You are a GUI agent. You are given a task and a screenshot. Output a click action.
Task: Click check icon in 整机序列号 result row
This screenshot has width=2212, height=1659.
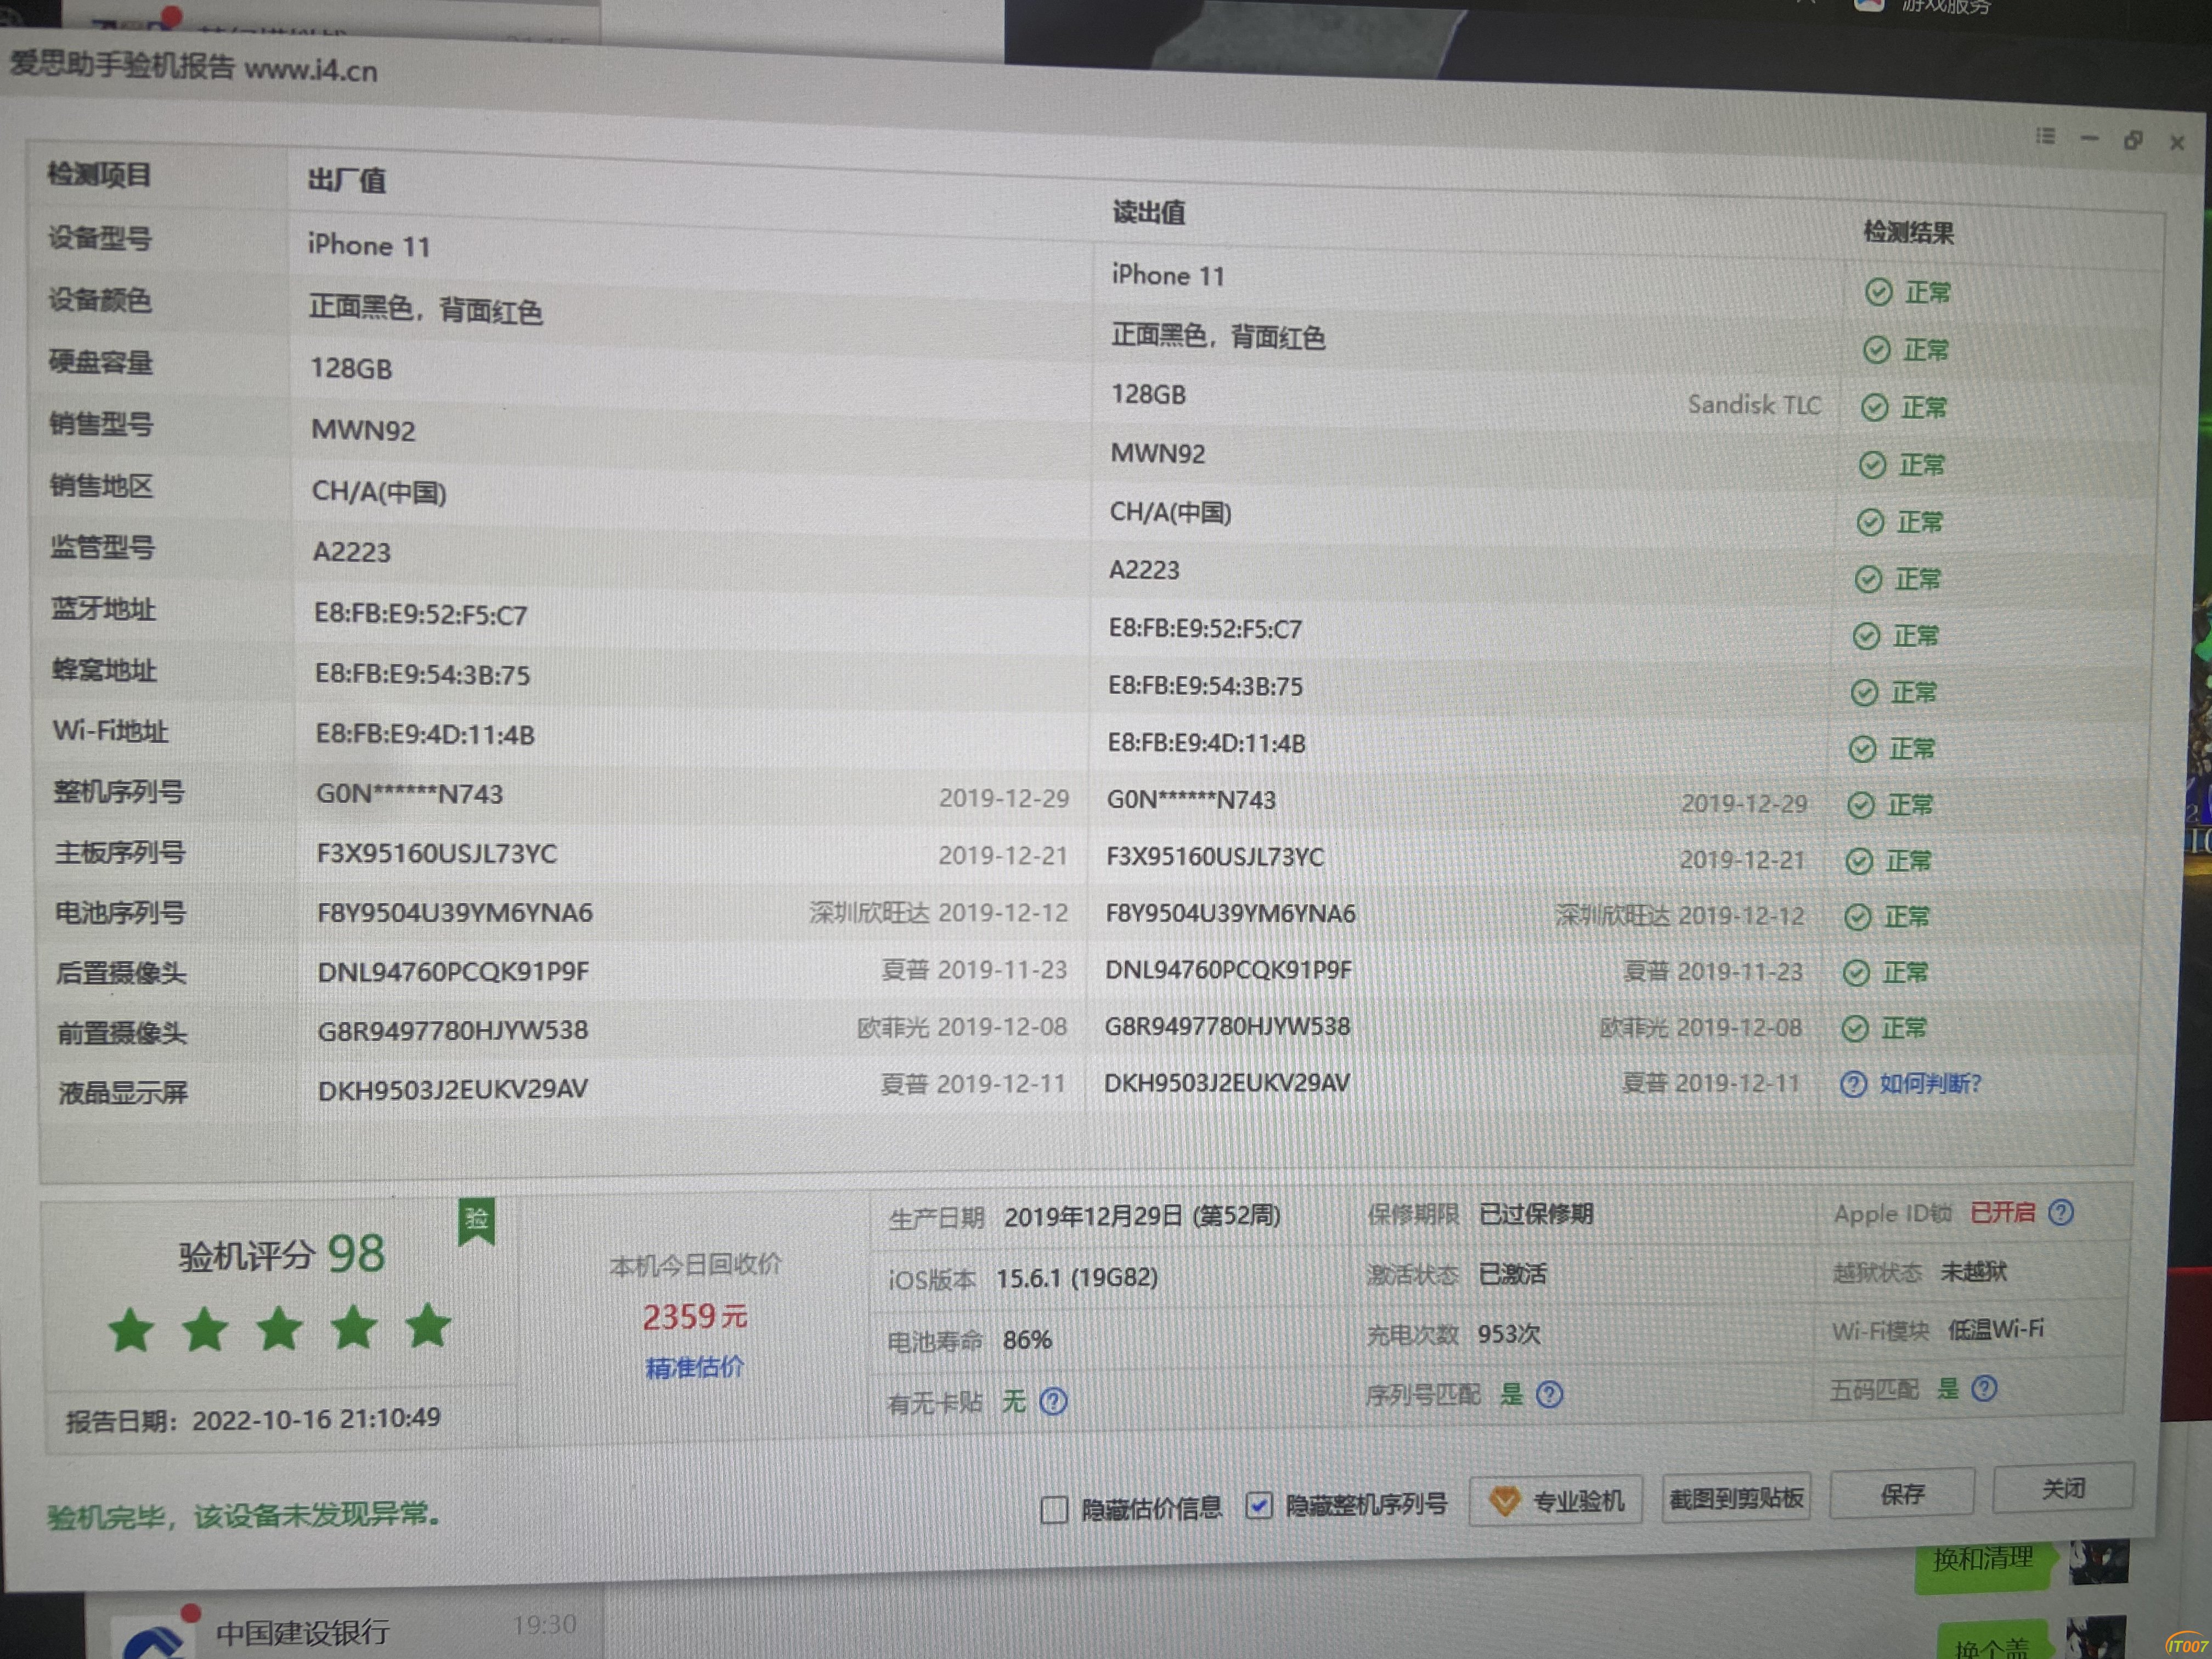point(1860,805)
